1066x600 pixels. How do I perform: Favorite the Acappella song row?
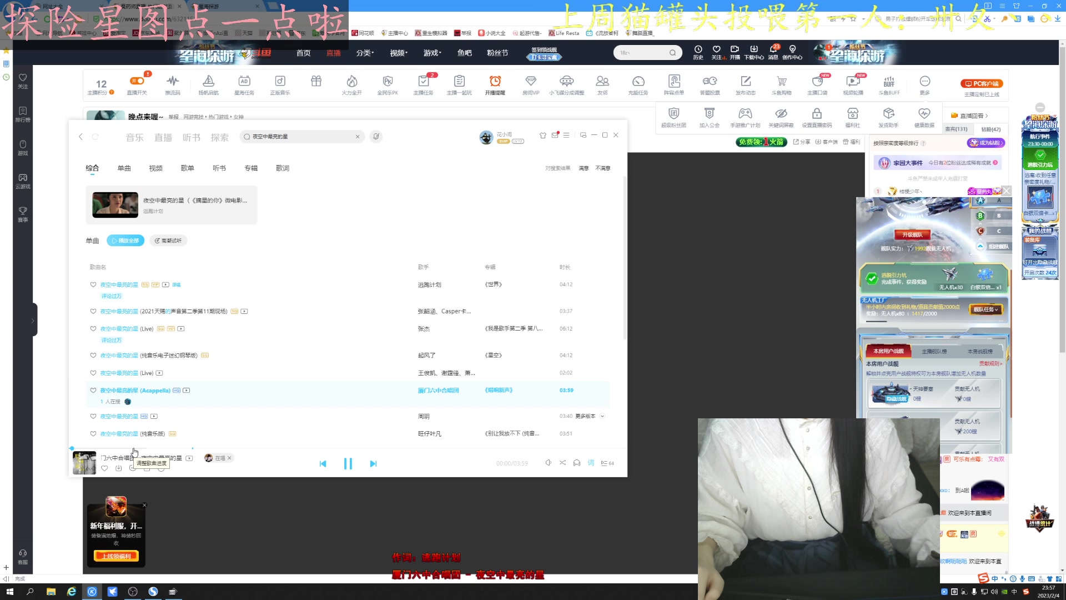click(93, 391)
